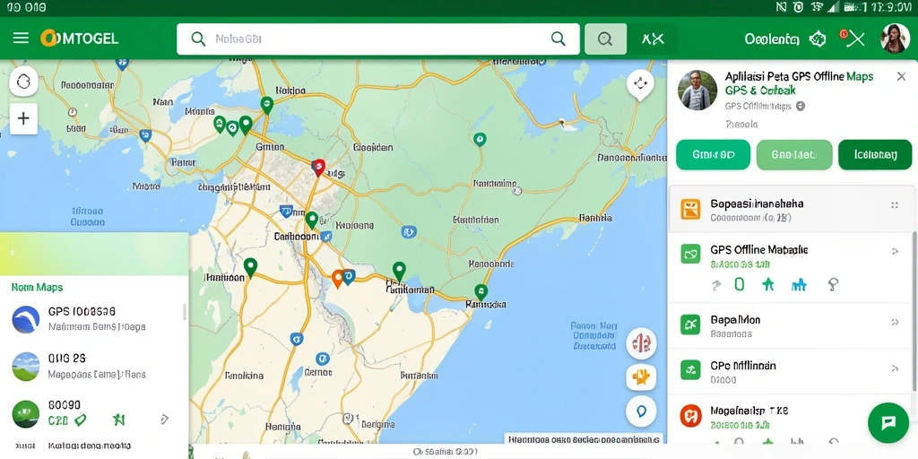The width and height of the screenshot is (918, 459).
Task: Click the orange icon round map button
Action: (641, 377)
